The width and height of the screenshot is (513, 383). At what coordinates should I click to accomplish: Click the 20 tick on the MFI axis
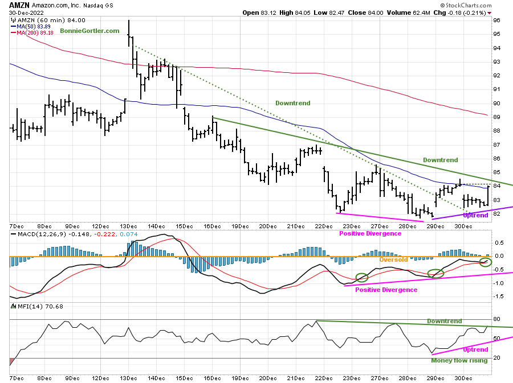click(x=496, y=357)
